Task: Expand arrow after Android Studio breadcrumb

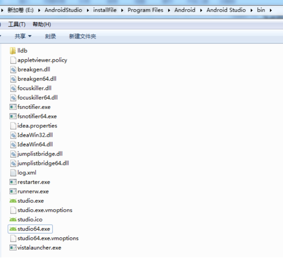Action: 251,10
